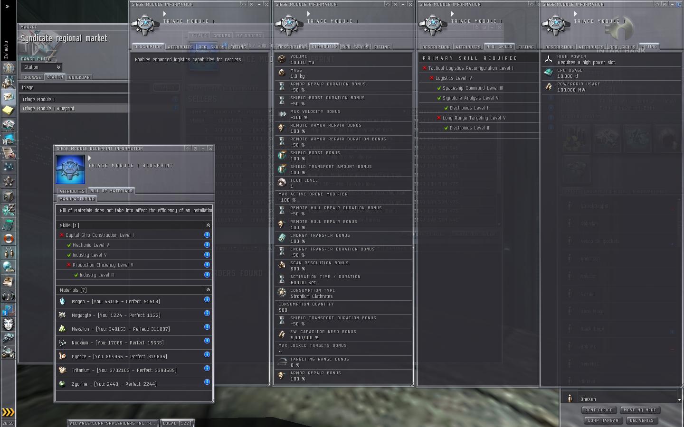Viewport: 684px width, 427px height.
Task: Click the info icon beside Tritanium
Action: coord(207,368)
